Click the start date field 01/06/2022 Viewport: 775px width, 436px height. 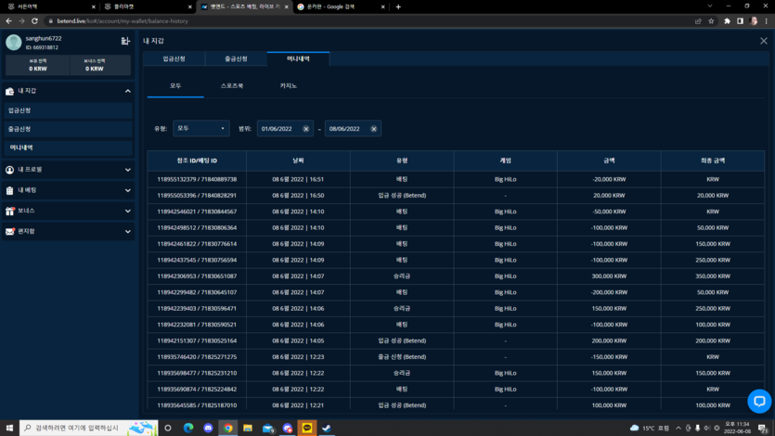pyautogui.click(x=285, y=129)
